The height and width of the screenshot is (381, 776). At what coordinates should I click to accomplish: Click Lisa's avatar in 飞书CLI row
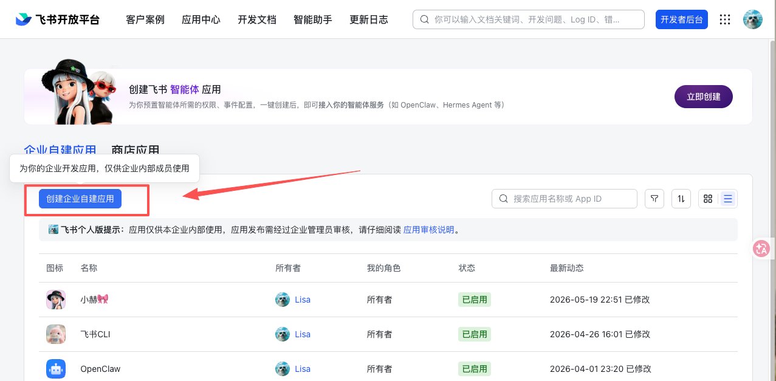click(x=283, y=334)
